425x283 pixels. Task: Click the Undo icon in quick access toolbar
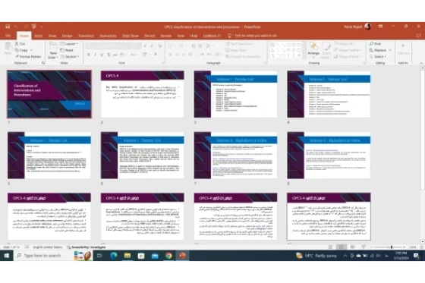[x=16, y=27]
